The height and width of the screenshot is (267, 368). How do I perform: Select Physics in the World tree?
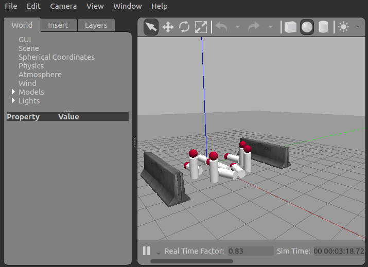pos(31,66)
